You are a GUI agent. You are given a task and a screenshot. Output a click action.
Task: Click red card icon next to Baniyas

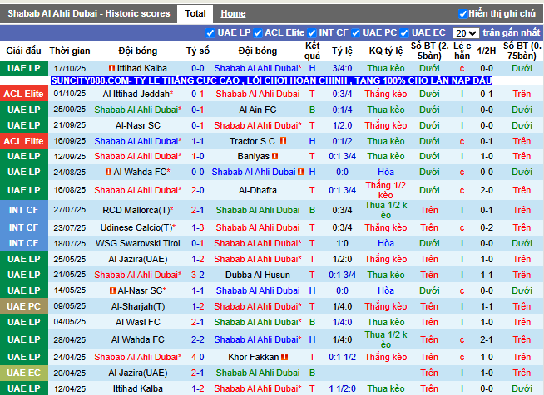(x=276, y=156)
